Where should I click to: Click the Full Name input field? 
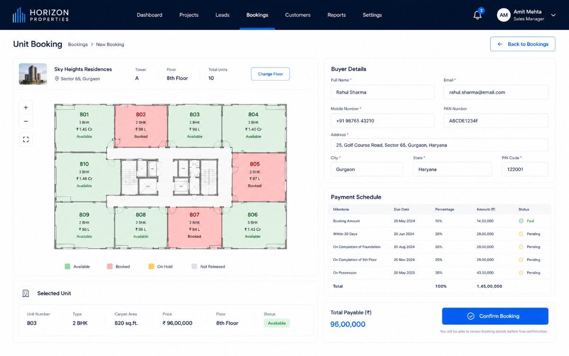(383, 92)
